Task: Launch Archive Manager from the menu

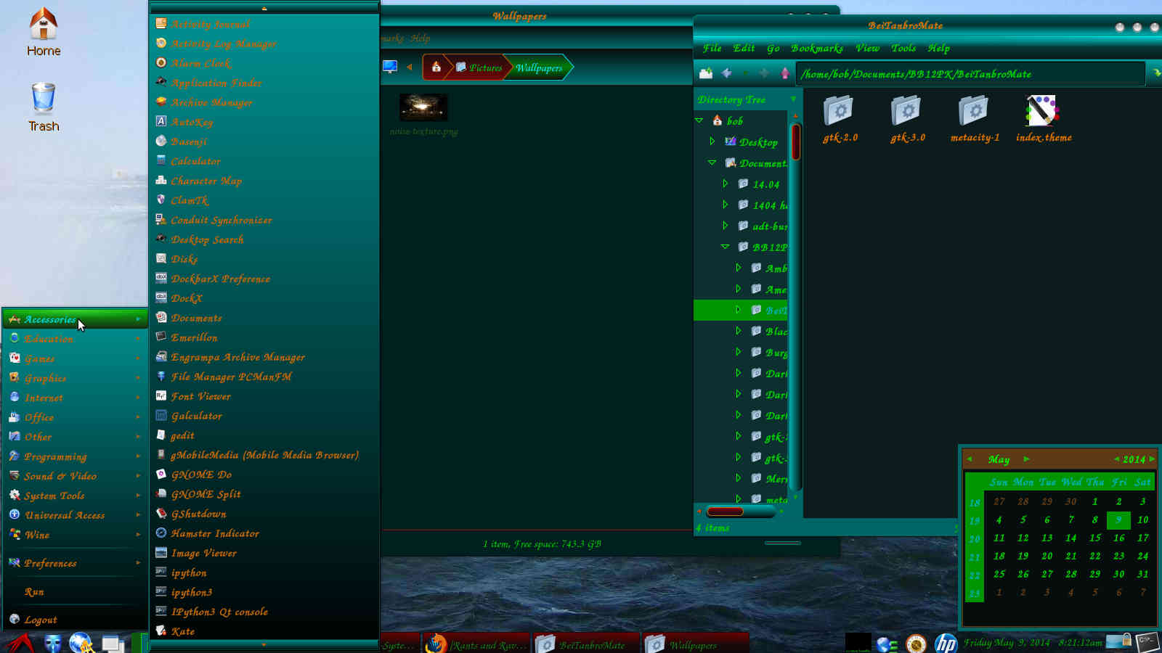Action: (264, 102)
